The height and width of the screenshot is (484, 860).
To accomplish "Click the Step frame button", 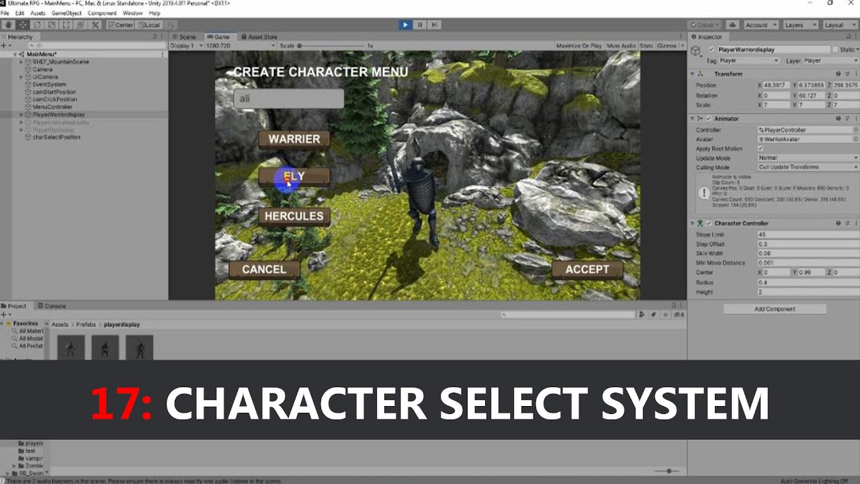I will [x=435, y=25].
